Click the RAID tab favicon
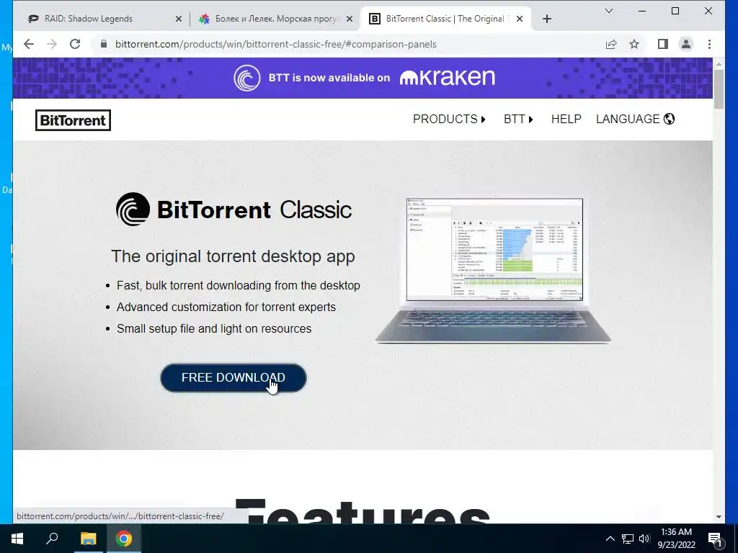The height and width of the screenshot is (553, 738). pyautogui.click(x=33, y=19)
